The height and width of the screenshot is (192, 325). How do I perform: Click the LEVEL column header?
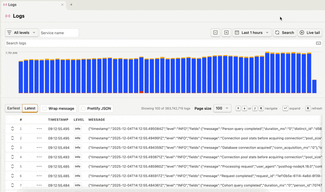(79, 120)
